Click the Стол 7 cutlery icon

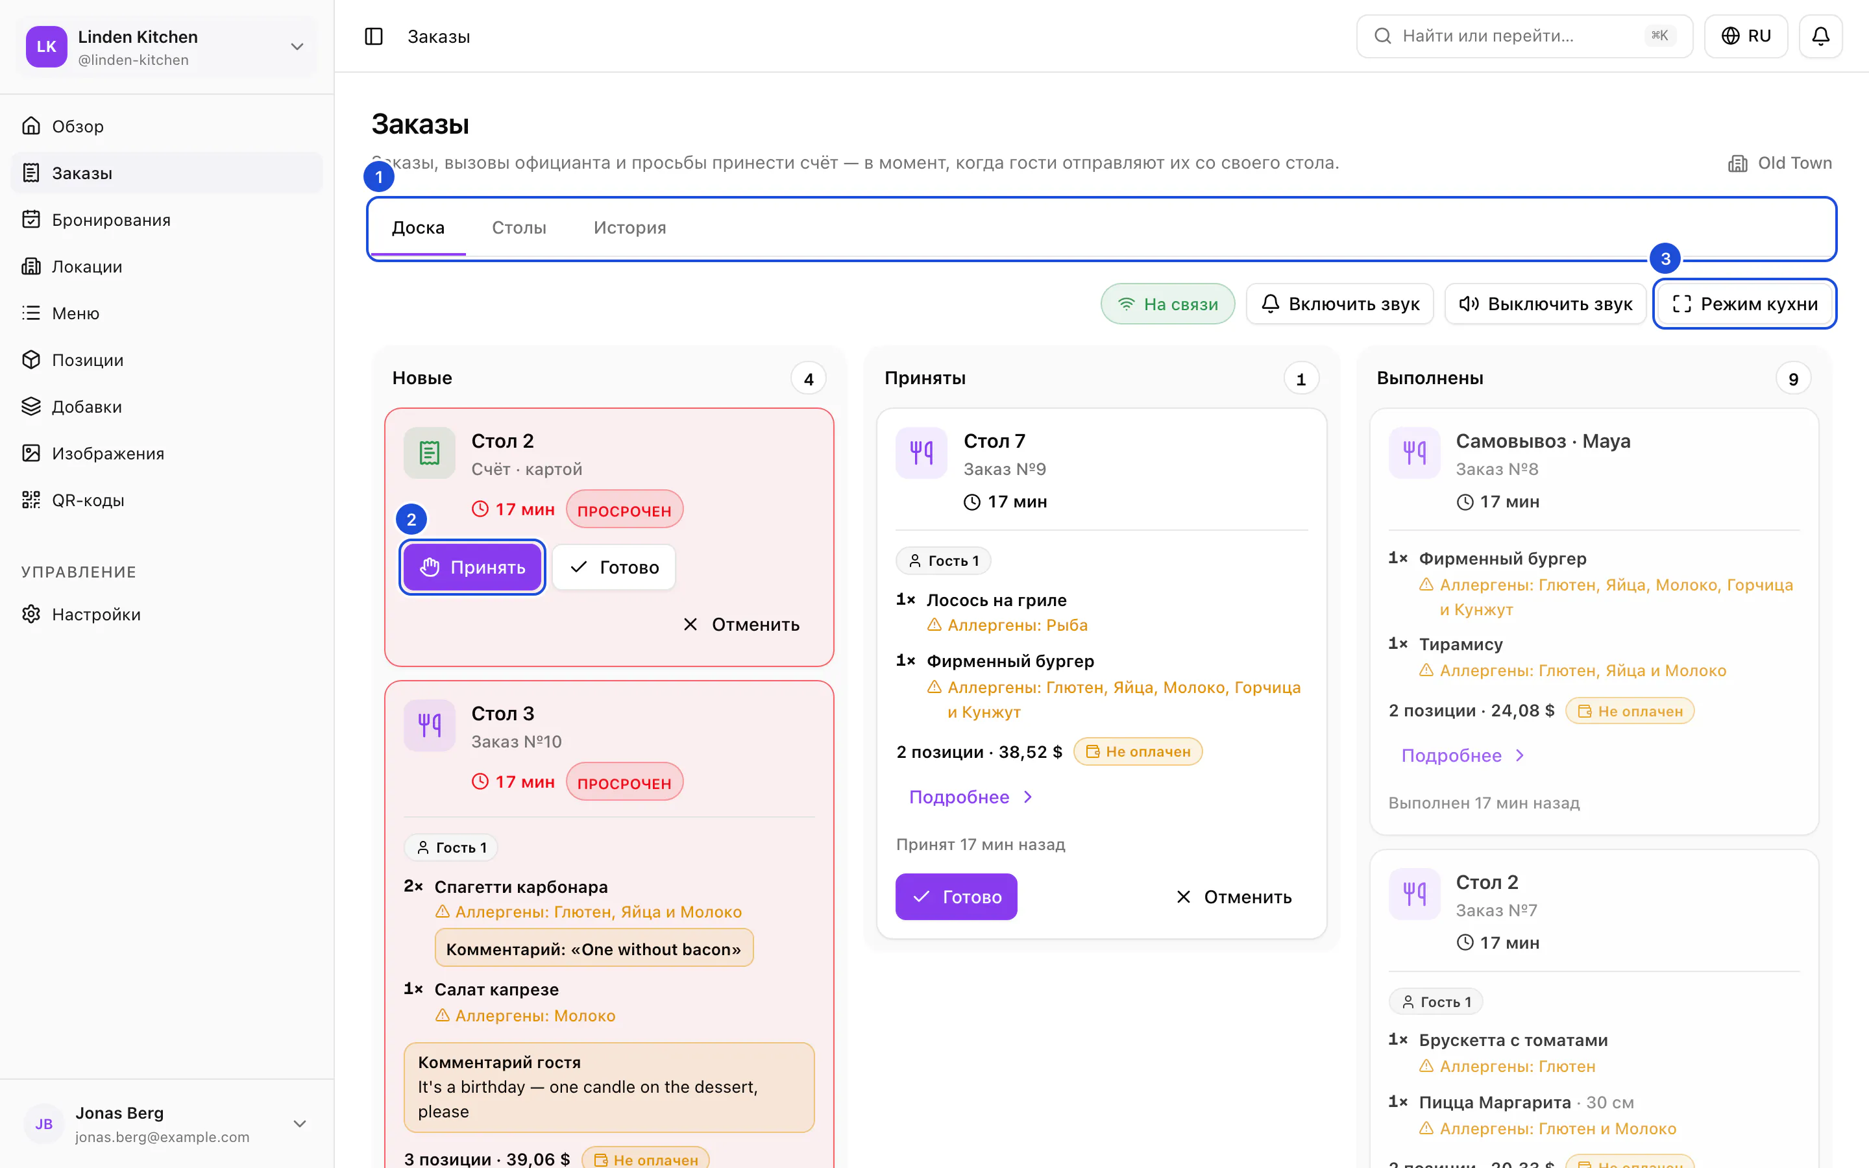[922, 453]
